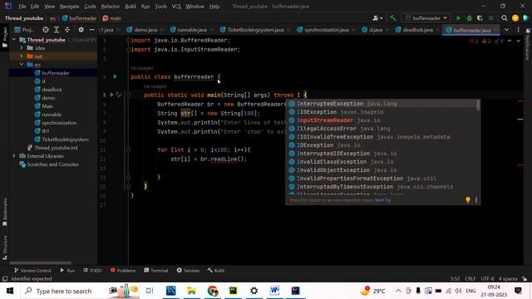Open the Refactor menu
The width and height of the screenshot is (532, 299).
tap(111, 7)
